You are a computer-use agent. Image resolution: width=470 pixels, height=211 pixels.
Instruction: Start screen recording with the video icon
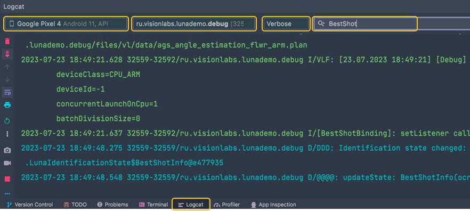pos(7,163)
